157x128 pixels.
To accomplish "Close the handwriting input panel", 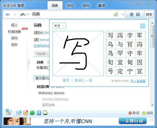I will tap(142, 26).
